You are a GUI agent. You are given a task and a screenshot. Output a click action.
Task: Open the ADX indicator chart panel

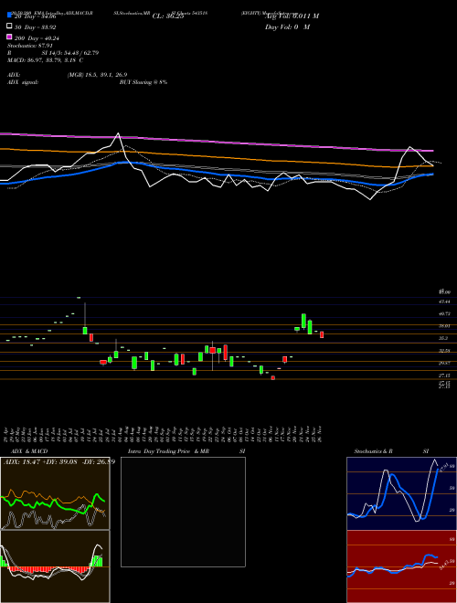click(x=55, y=493)
